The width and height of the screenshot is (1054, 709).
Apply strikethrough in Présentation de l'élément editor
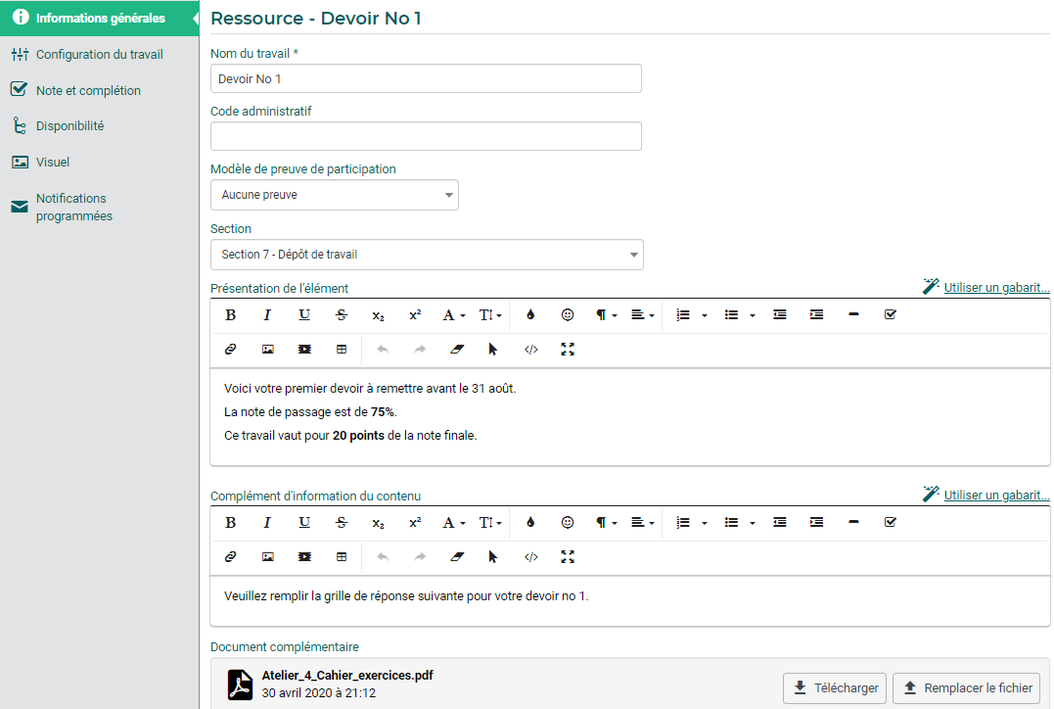pyautogui.click(x=342, y=314)
